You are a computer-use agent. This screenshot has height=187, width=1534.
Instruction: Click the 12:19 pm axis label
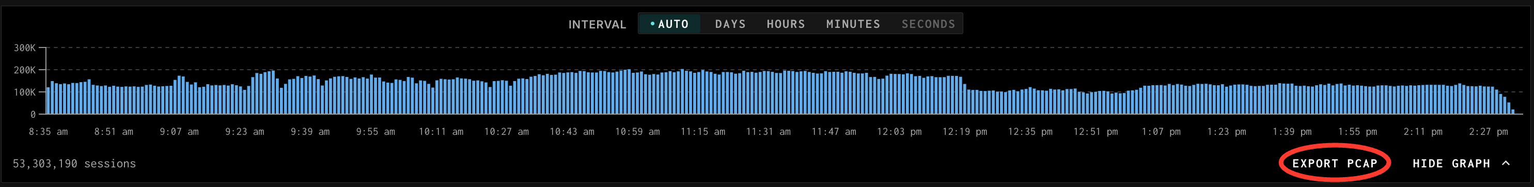[x=965, y=132]
